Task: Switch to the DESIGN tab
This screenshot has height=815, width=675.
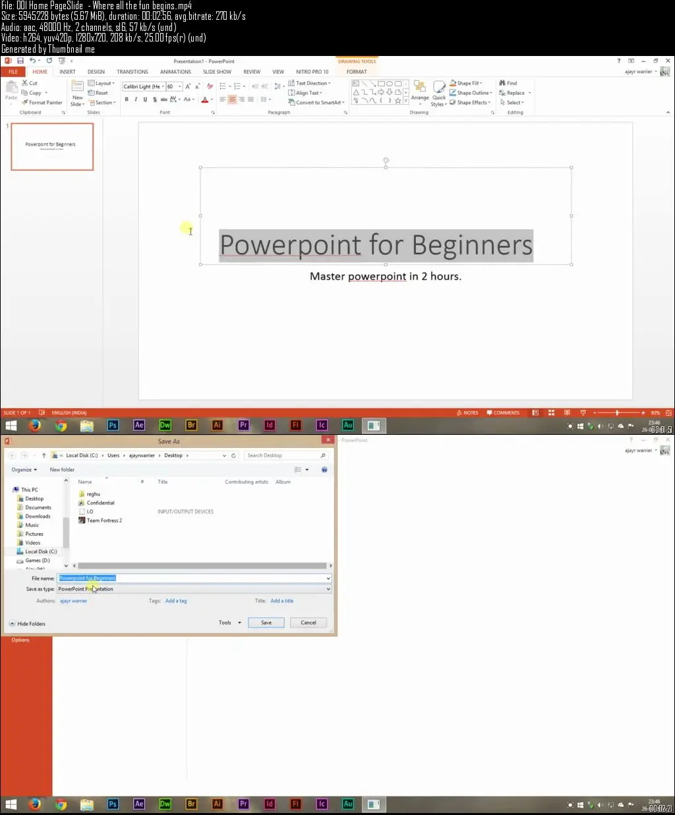Action: (x=96, y=72)
